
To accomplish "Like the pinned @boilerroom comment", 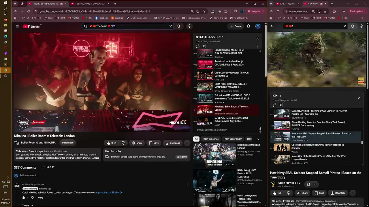I will 24,198.
